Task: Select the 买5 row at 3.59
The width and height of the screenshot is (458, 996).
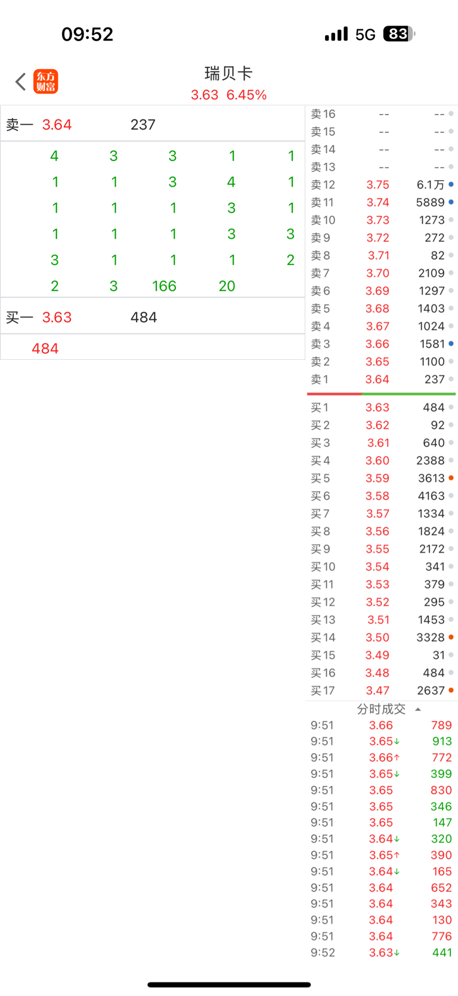Action: pyautogui.click(x=382, y=479)
